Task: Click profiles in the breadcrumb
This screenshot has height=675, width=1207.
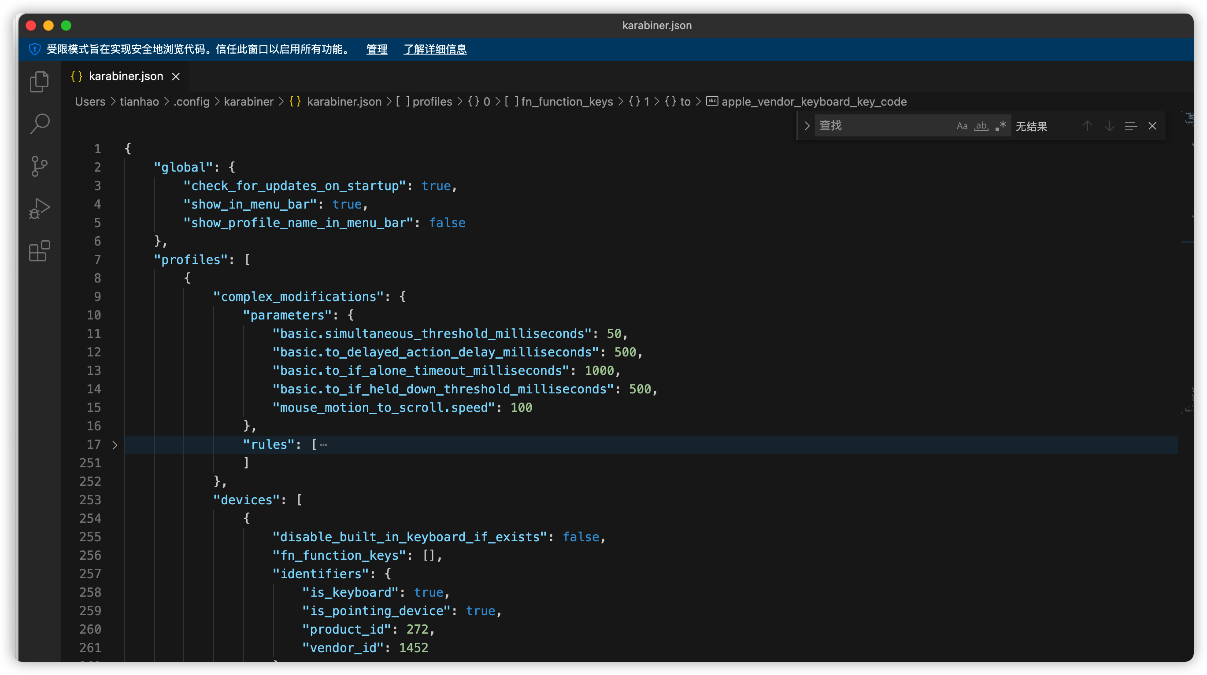Action: click(x=432, y=102)
